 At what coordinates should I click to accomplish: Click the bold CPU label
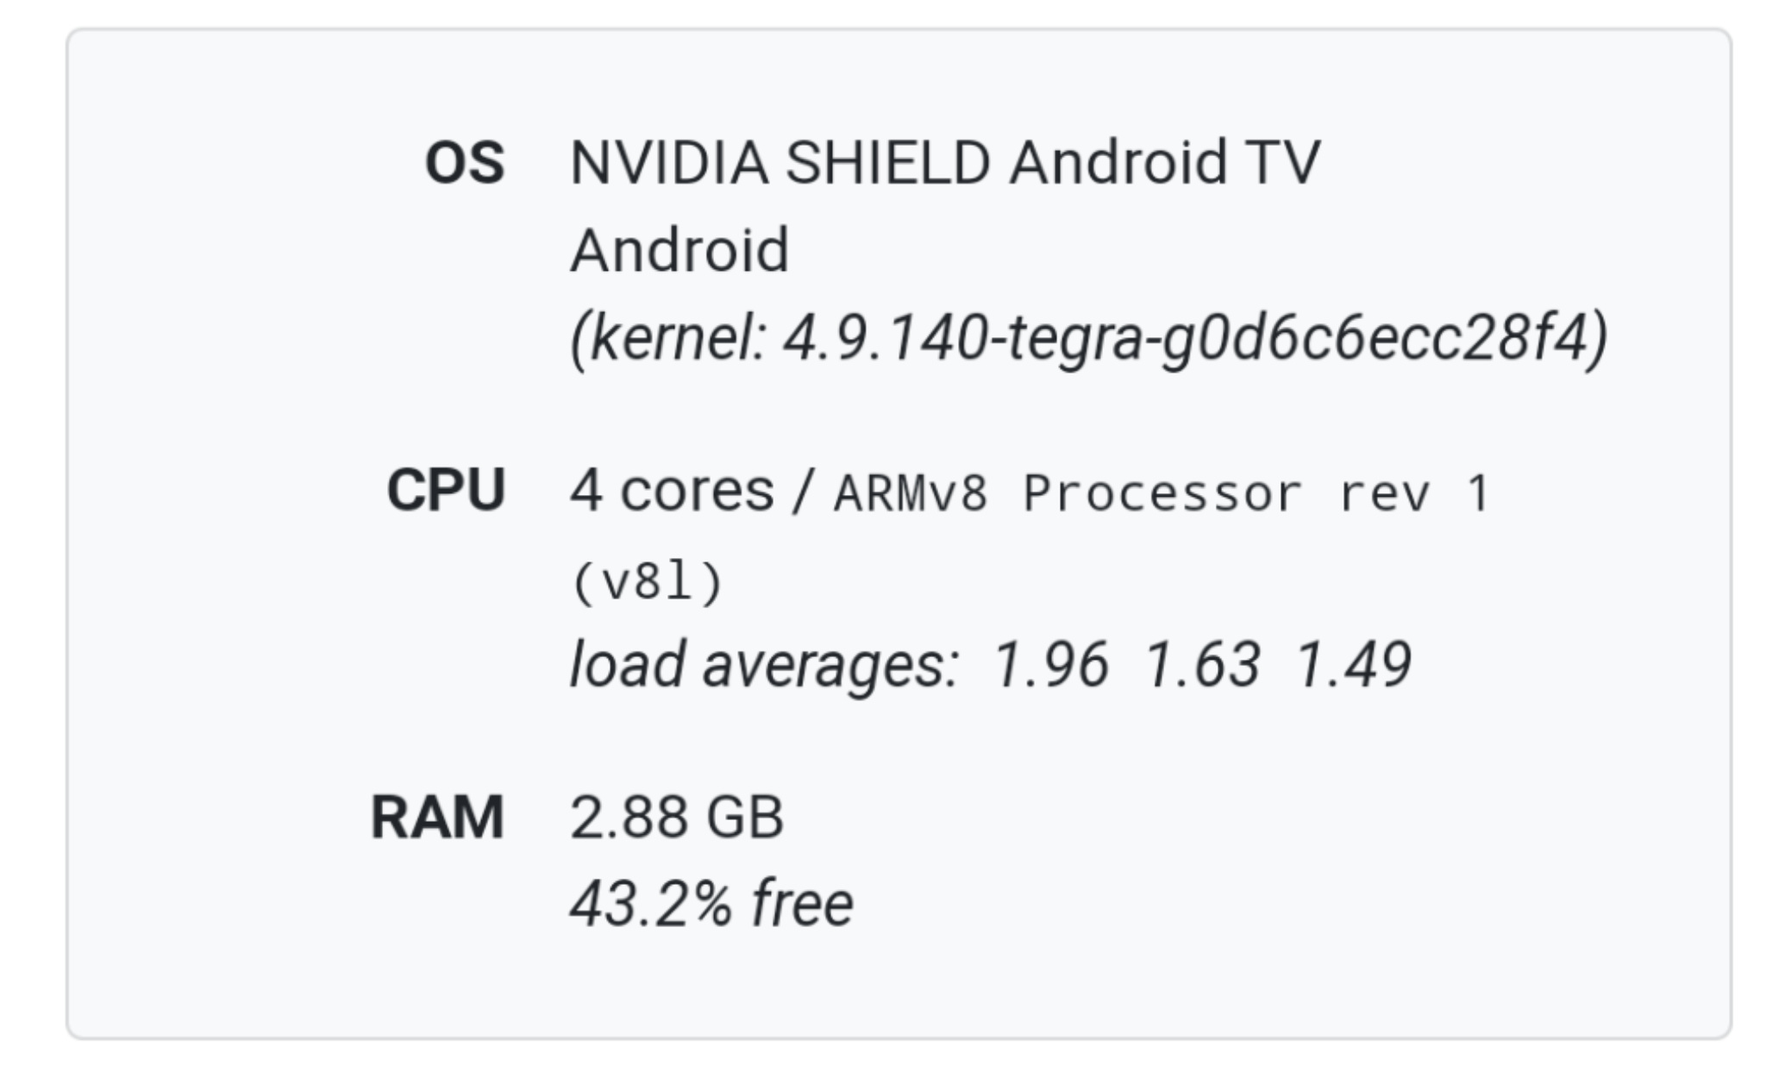tap(445, 491)
